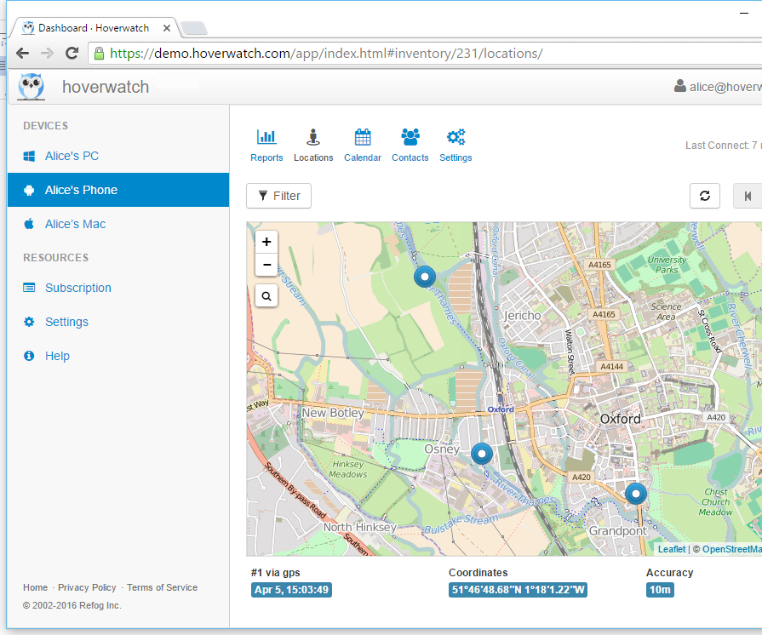Open device Settings via the gear icon
The height and width of the screenshot is (635, 762).
(455, 145)
